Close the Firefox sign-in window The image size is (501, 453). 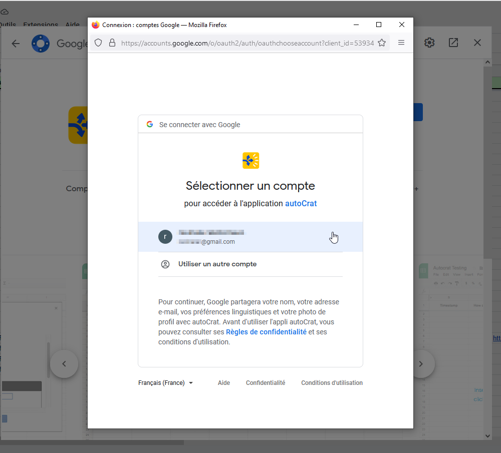[402, 25]
